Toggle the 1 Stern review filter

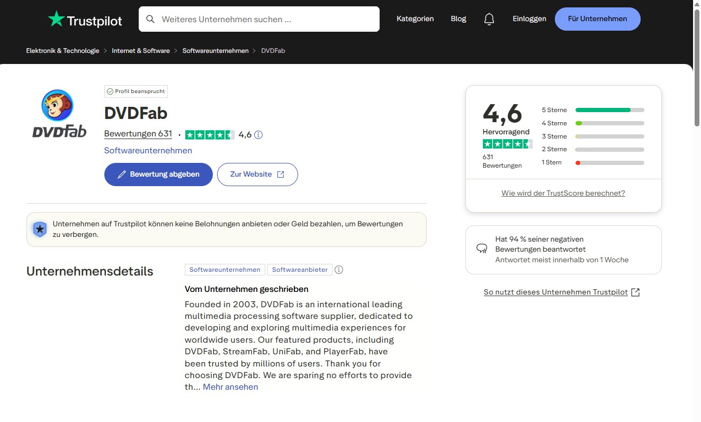(609, 162)
